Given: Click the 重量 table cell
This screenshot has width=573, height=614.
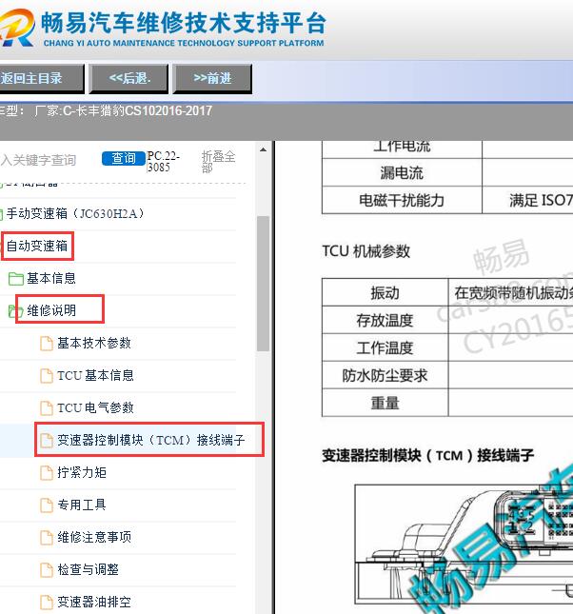Looking at the screenshot, I should coord(385,403).
